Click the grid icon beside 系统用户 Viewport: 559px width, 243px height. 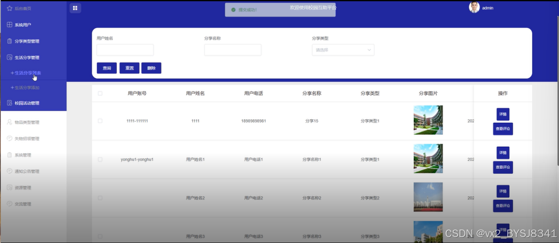[x=9, y=25]
